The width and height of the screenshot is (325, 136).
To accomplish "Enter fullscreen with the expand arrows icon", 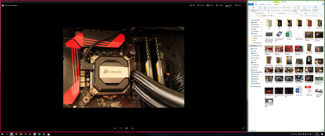I will (243, 128).
